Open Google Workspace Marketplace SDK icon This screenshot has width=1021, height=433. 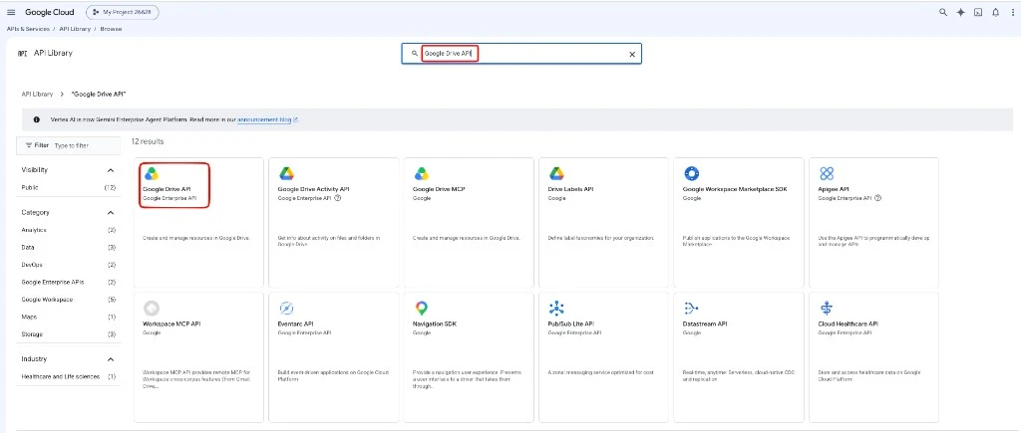[692, 173]
